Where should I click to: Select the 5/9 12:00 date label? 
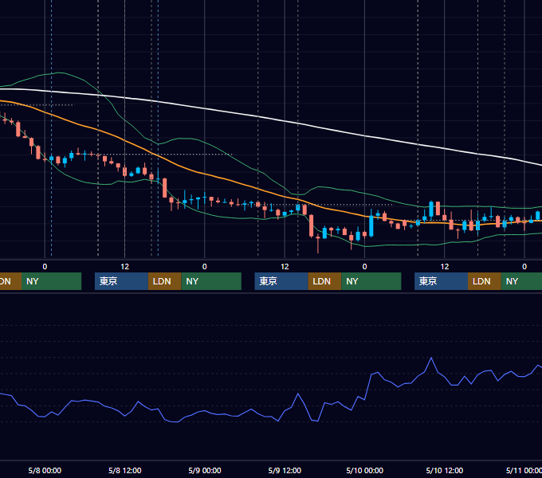[x=285, y=470]
